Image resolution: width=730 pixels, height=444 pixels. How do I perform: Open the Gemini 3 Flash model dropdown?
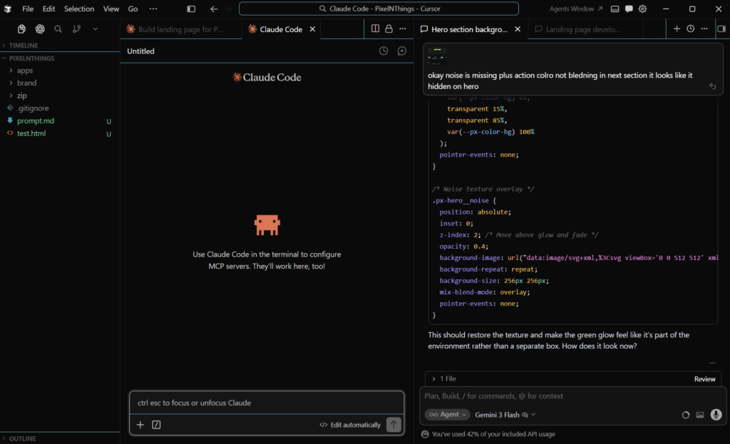(x=505, y=415)
